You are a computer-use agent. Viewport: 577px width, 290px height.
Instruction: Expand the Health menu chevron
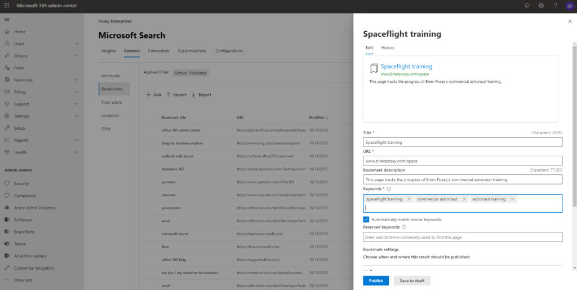click(77, 152)
